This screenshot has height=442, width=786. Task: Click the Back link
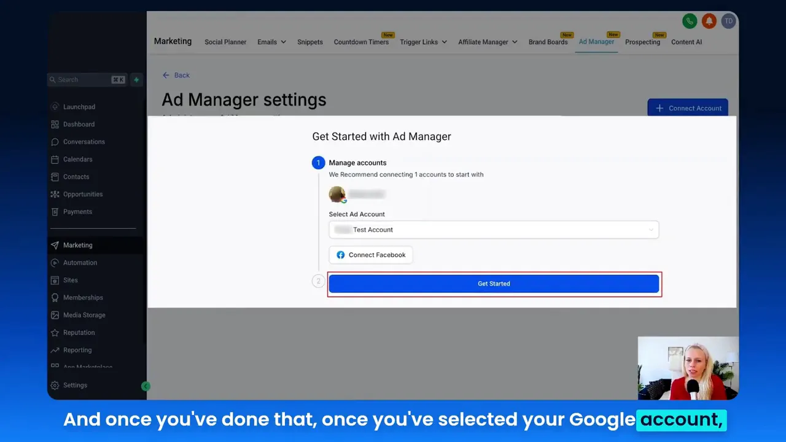(x=176, y=75)
